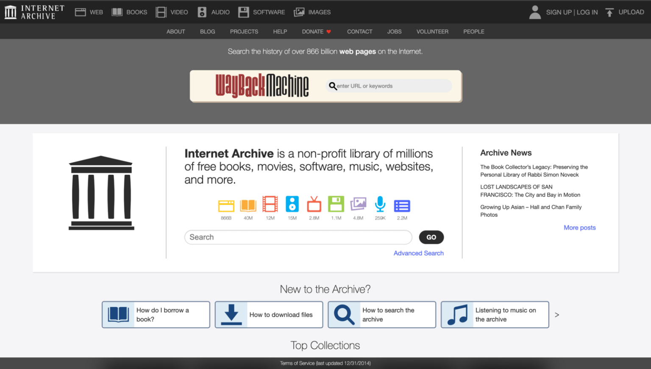Click the More posts link in Archive News

point(579,227)
